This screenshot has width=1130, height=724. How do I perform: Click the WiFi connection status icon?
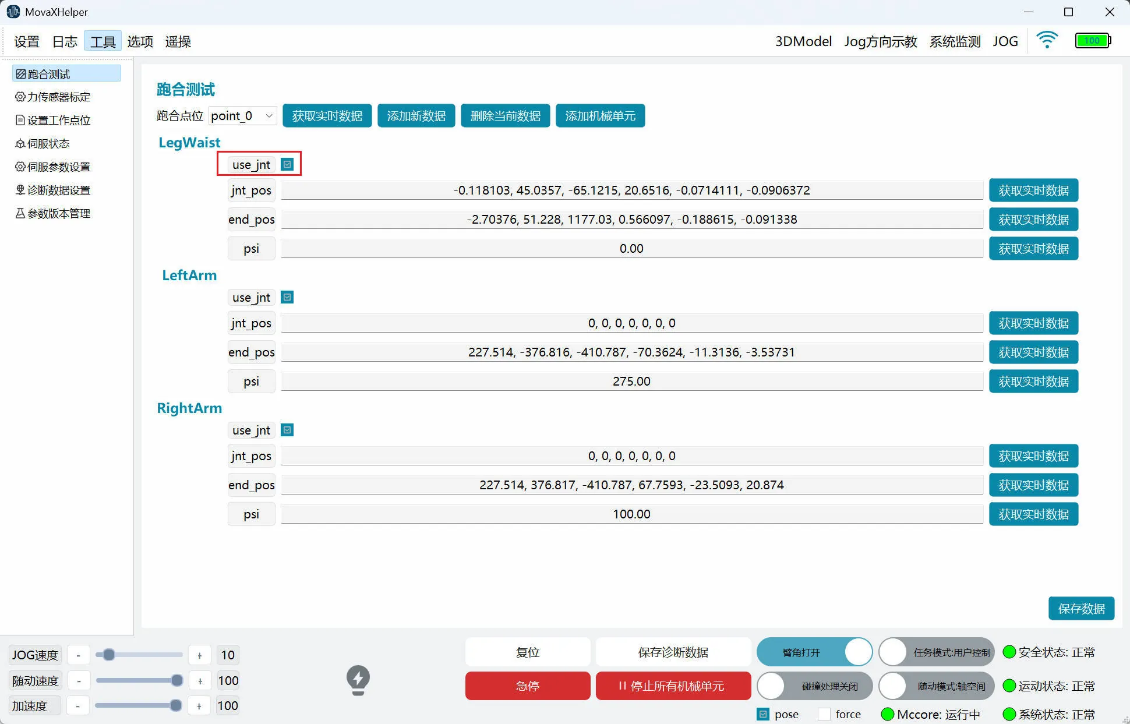(x=1047, y=40)
